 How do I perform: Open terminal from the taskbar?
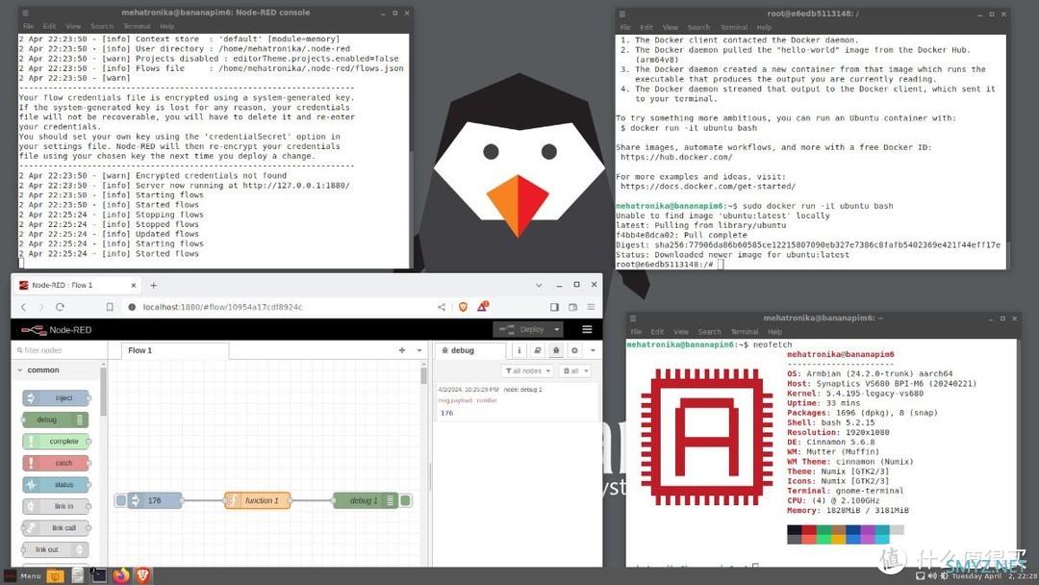tap(99, 575)
